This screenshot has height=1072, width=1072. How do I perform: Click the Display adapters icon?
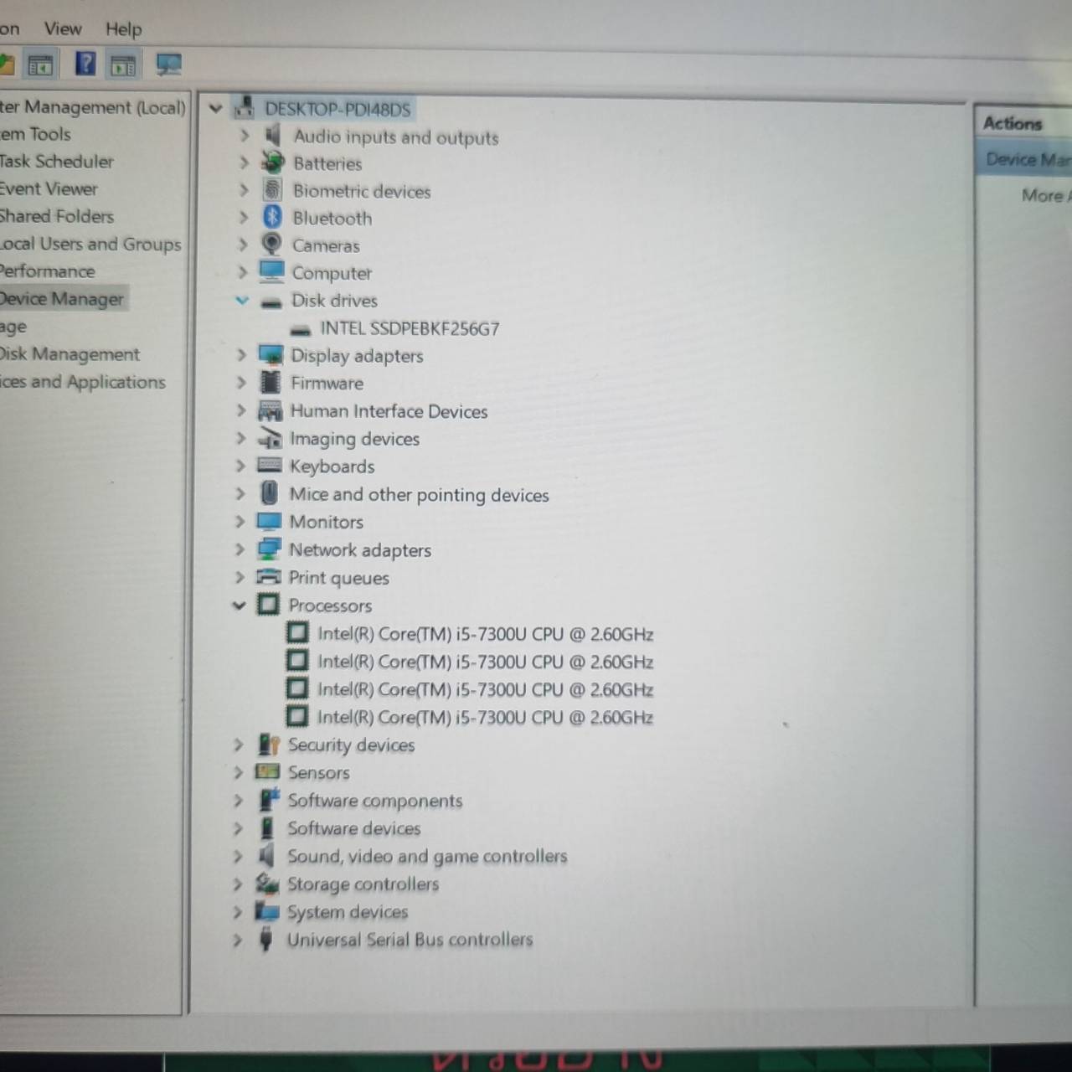(271, 355)
